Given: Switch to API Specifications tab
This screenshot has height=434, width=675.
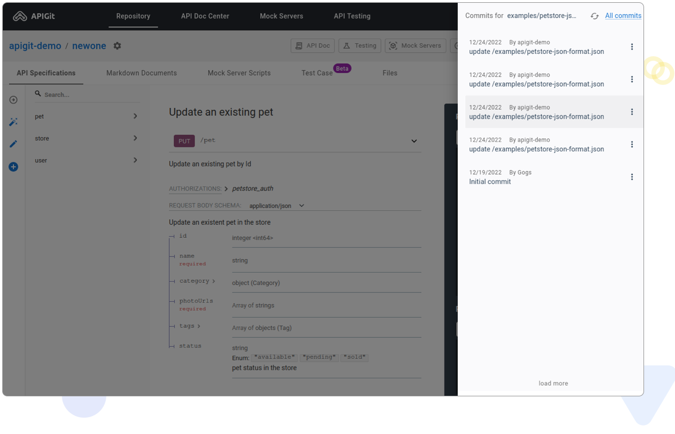Looking at the screenshot, I should [46, 73].
